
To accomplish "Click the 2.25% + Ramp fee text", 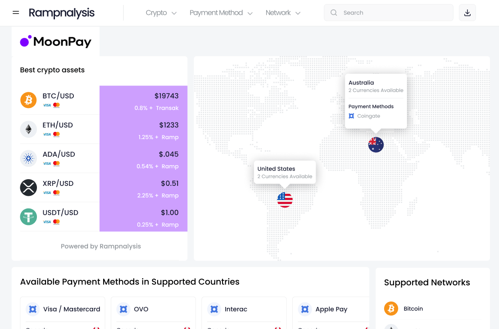I will tap(158, 196).
